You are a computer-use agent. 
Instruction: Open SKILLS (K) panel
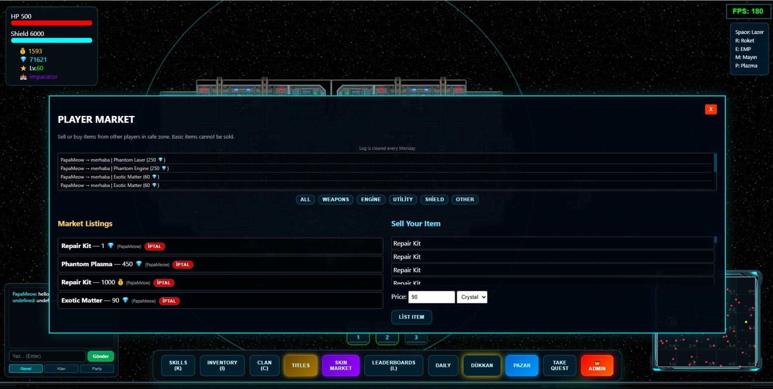(x=178, y=365)
